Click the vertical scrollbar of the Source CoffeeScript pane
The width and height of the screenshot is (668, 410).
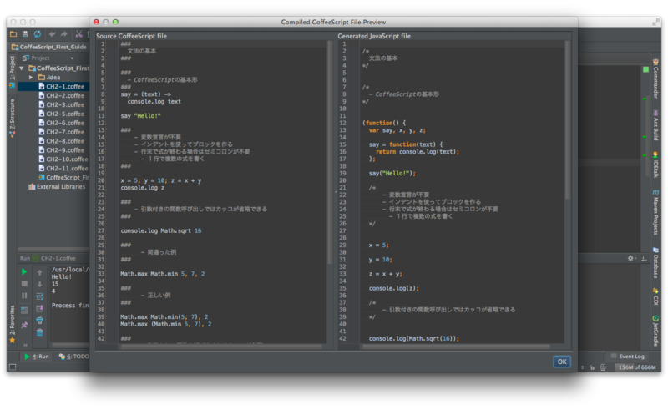tap(330, 154)
